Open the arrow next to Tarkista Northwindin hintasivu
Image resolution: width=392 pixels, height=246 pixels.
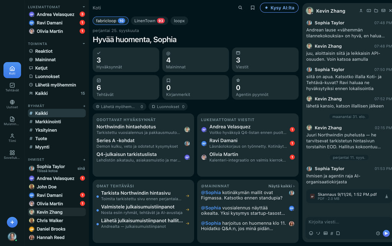pyautogui.click(x=188, y=196)
